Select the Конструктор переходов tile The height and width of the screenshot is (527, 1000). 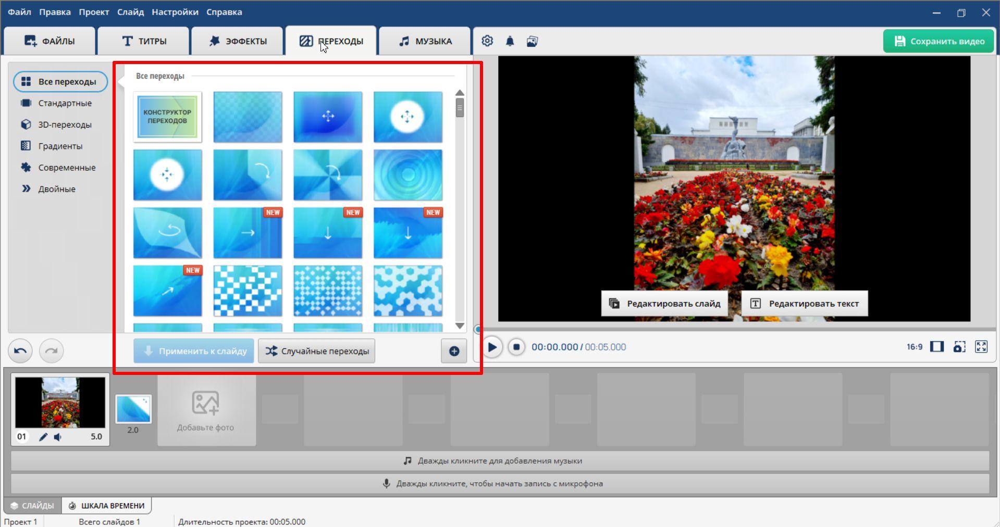click(167, 117)
